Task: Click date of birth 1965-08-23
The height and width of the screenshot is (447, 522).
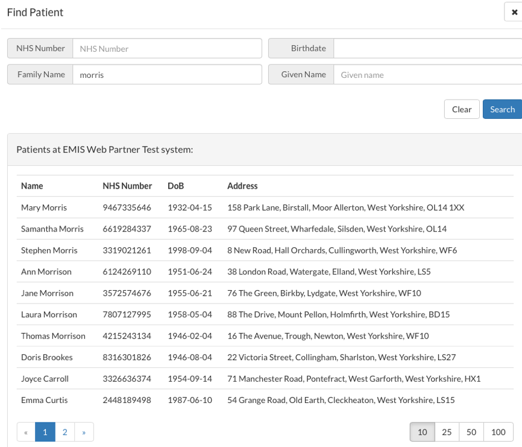Action: (x=190, y=229)
